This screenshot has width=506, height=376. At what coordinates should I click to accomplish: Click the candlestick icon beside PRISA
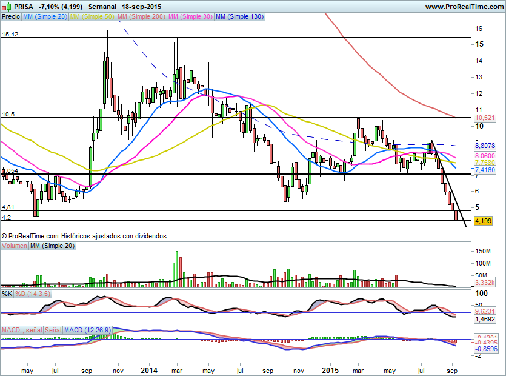pyautogui.click(x=7, y=6)
